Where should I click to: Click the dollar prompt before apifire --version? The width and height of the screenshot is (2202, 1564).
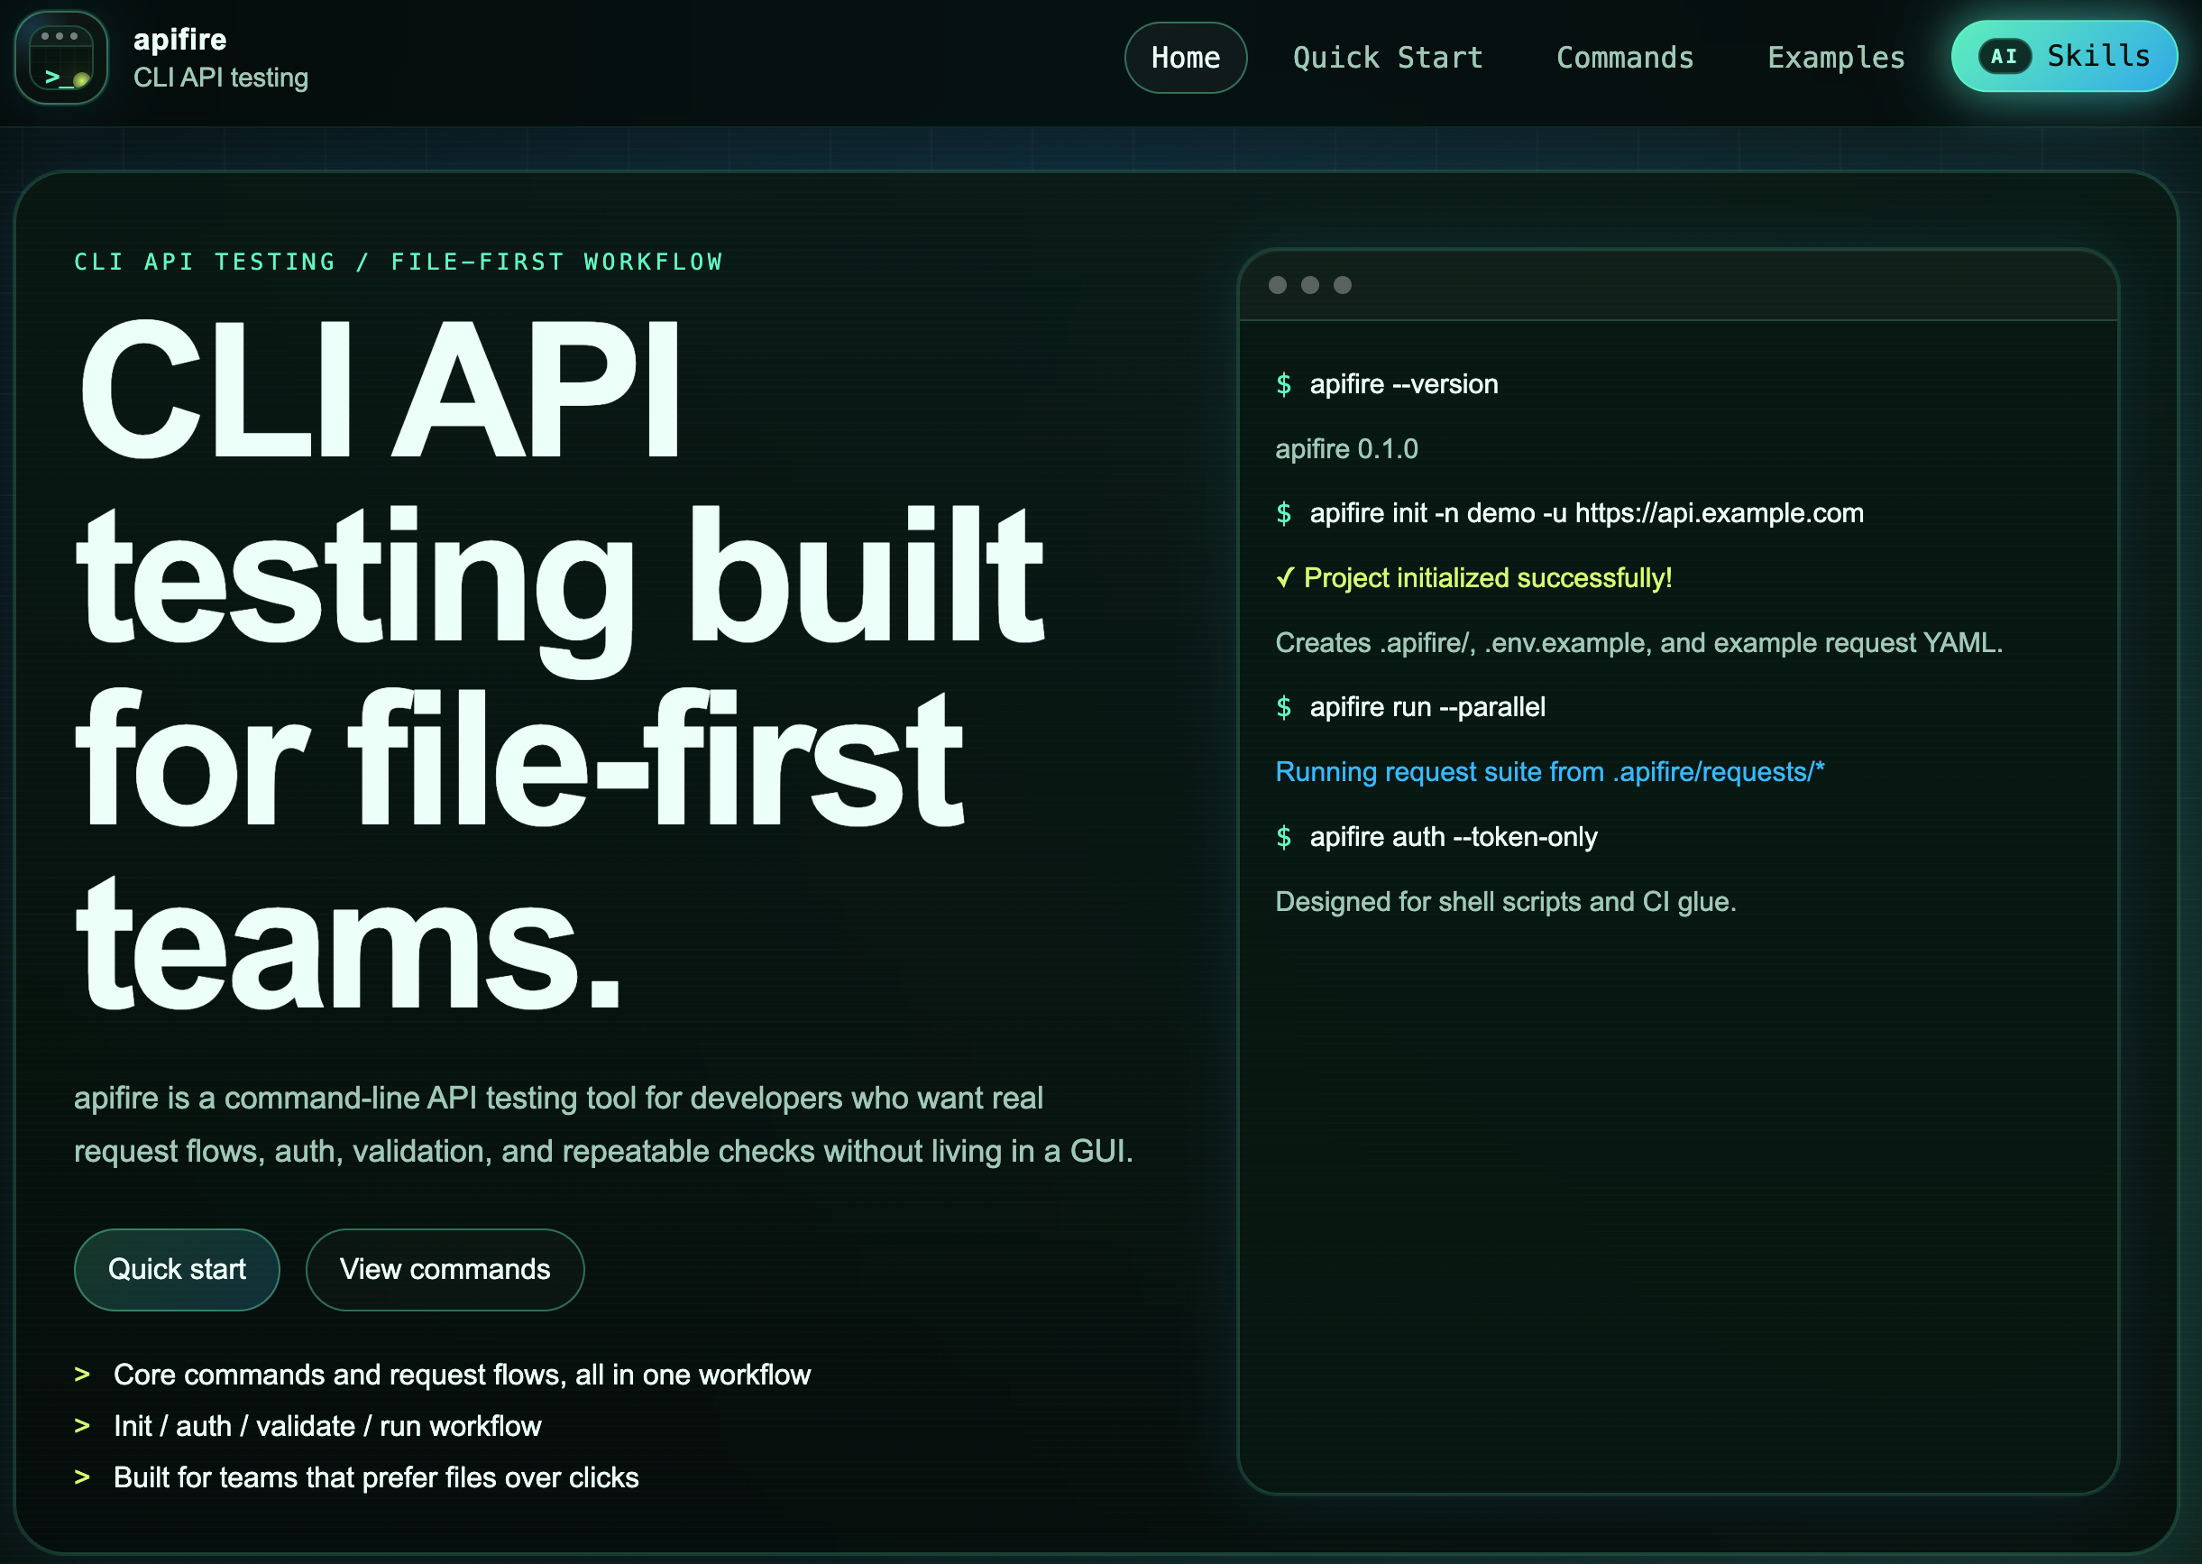pos(1283,384)
